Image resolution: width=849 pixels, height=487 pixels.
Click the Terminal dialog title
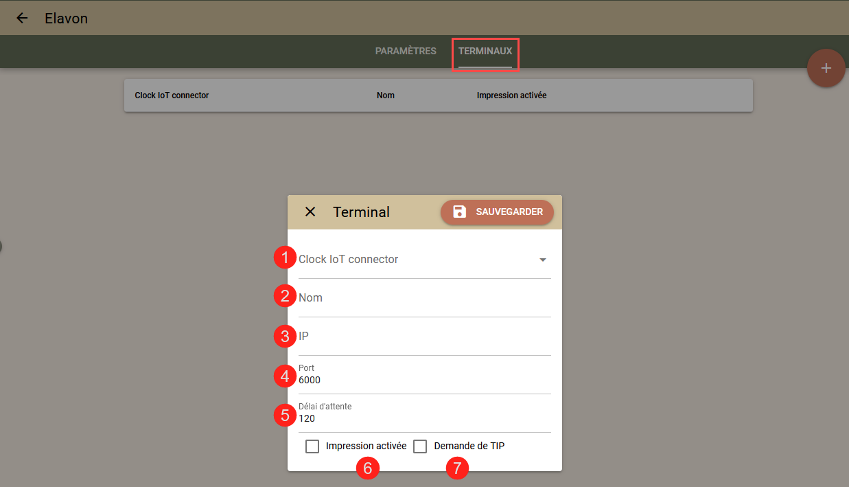[x=362, y=212]
